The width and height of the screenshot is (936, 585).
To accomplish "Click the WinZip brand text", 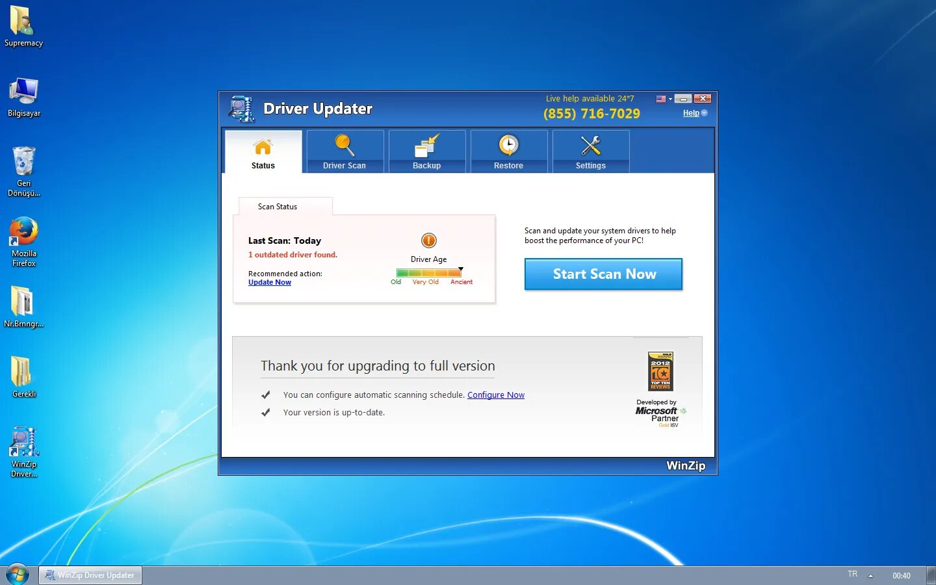I will point(686,465).
